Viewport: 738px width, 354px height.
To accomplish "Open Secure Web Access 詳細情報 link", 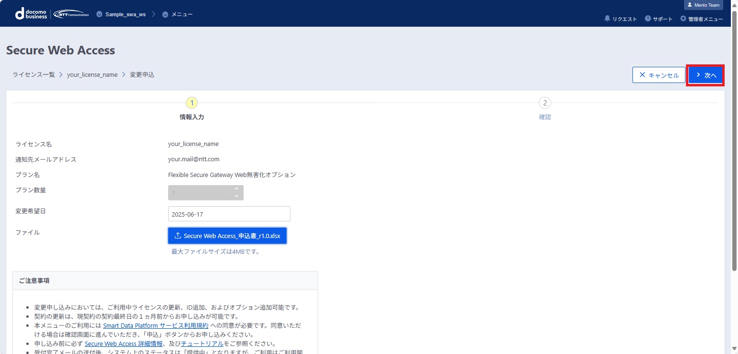I will point(124,344).
